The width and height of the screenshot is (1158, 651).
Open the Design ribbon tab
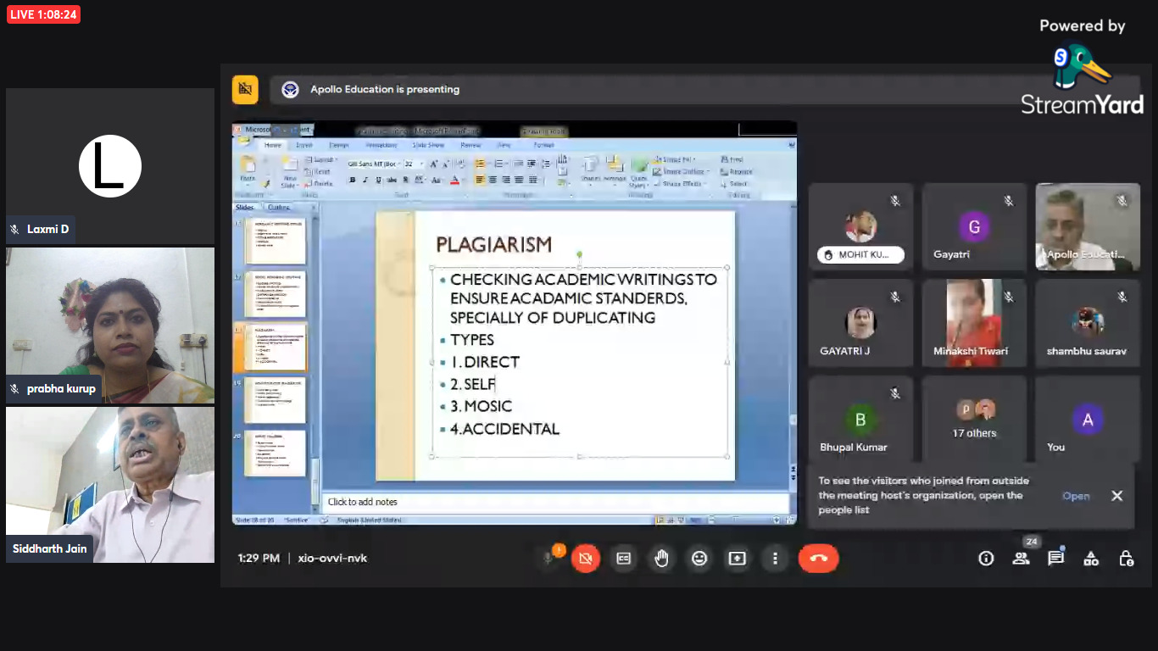[339, 145]
